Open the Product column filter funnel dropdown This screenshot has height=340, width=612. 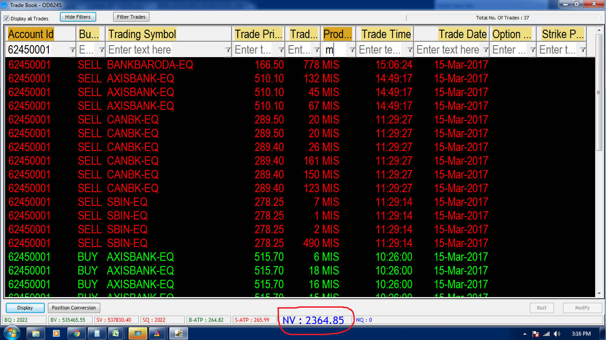tap(352, 50)
